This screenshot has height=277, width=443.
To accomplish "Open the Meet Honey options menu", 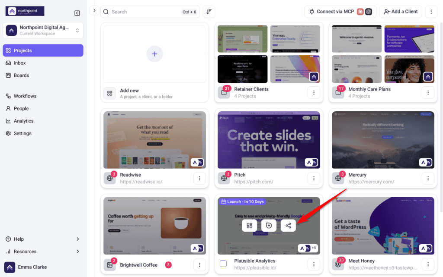I will click(428, 264).
